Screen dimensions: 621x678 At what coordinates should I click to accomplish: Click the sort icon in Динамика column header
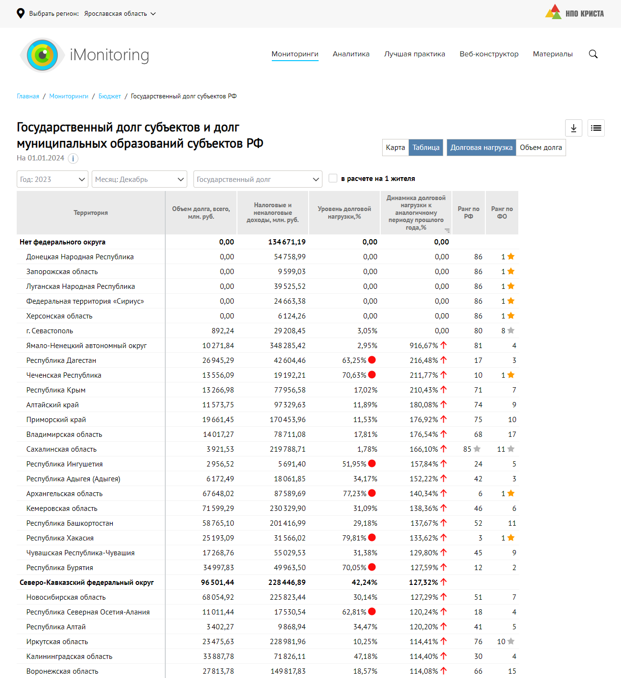click(447, 230)
